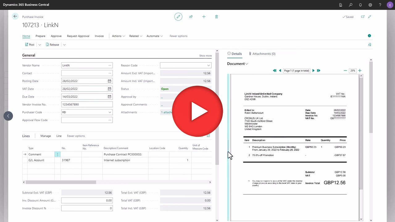Expand the Document heading dropdown

(x=247, y=64)
